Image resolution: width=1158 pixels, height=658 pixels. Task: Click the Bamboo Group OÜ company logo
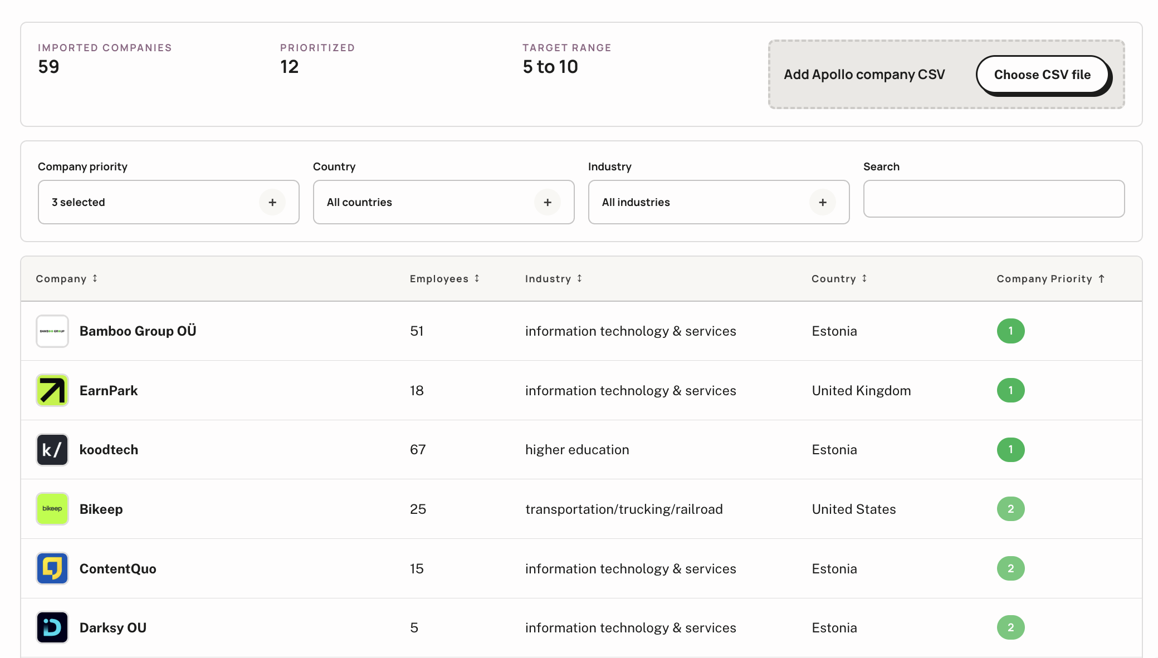tap(52, 331)
